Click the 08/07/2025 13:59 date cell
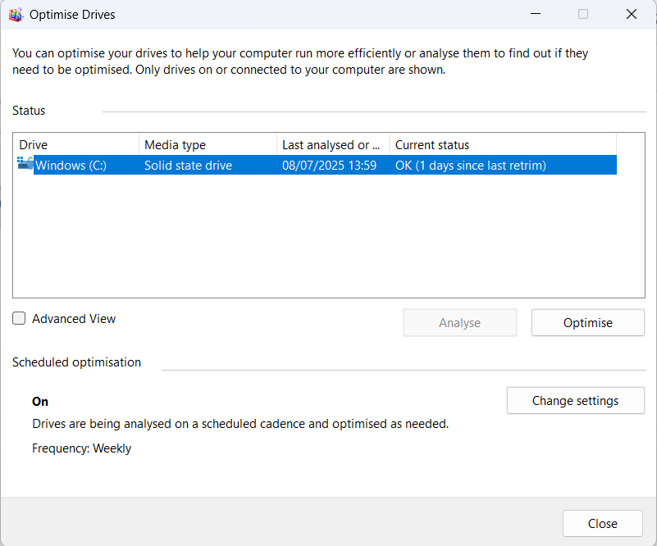The image size is (657, 546). 329,166
